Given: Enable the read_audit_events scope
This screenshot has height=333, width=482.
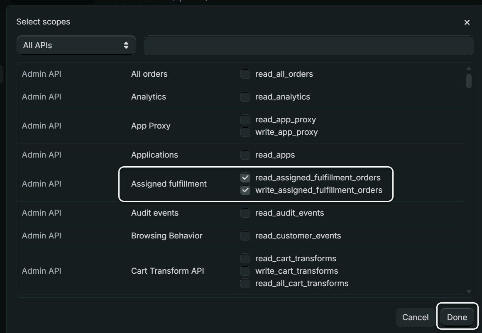Looking at the screenshot, I should (245, 213).
